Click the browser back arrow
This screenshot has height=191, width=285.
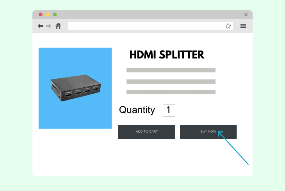pos(41,26)
